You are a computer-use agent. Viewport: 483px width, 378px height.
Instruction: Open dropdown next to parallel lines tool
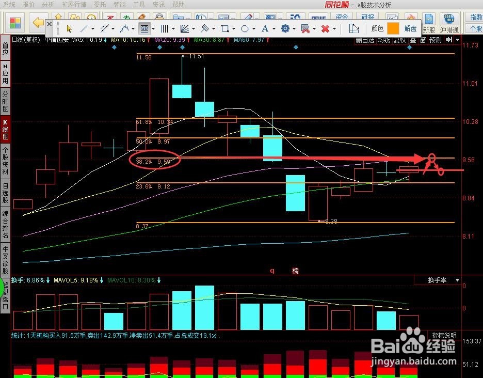113,29
